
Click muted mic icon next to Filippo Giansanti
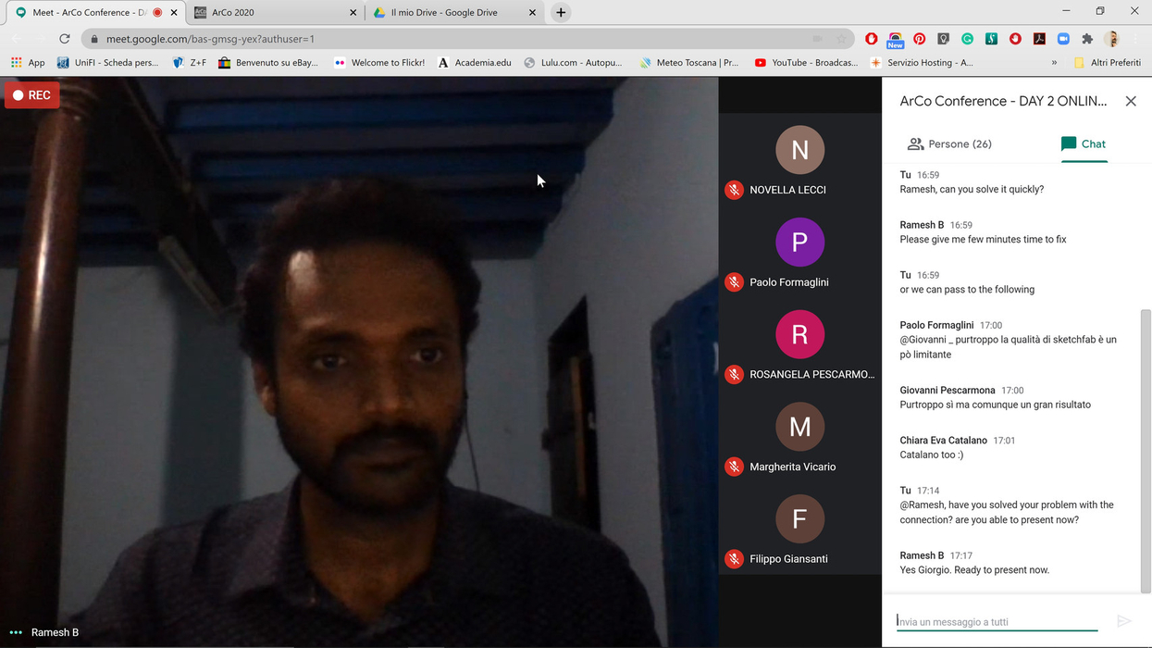pyautogui.click(x=734, y=558)
